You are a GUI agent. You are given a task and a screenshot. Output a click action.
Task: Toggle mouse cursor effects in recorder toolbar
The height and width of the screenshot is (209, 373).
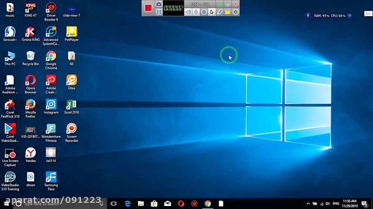click(212, 12)
